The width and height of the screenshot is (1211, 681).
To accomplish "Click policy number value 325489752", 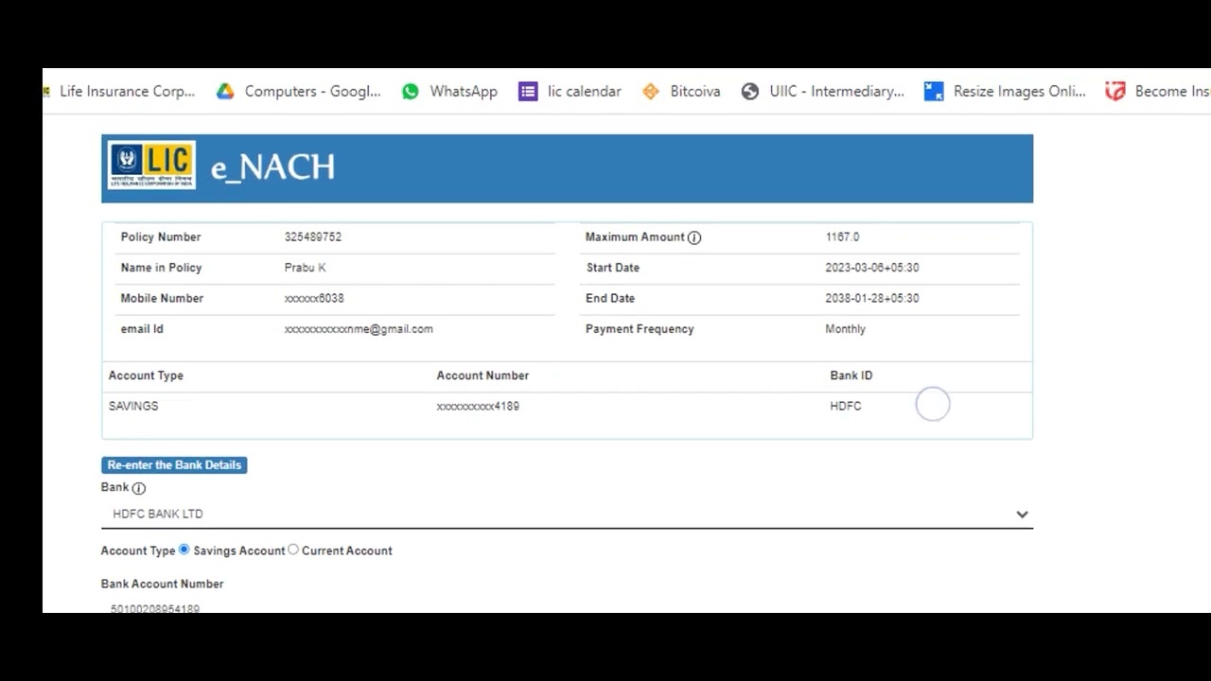I will click(x=313, y=237).
